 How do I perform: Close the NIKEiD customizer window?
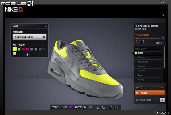pos(163,15)
